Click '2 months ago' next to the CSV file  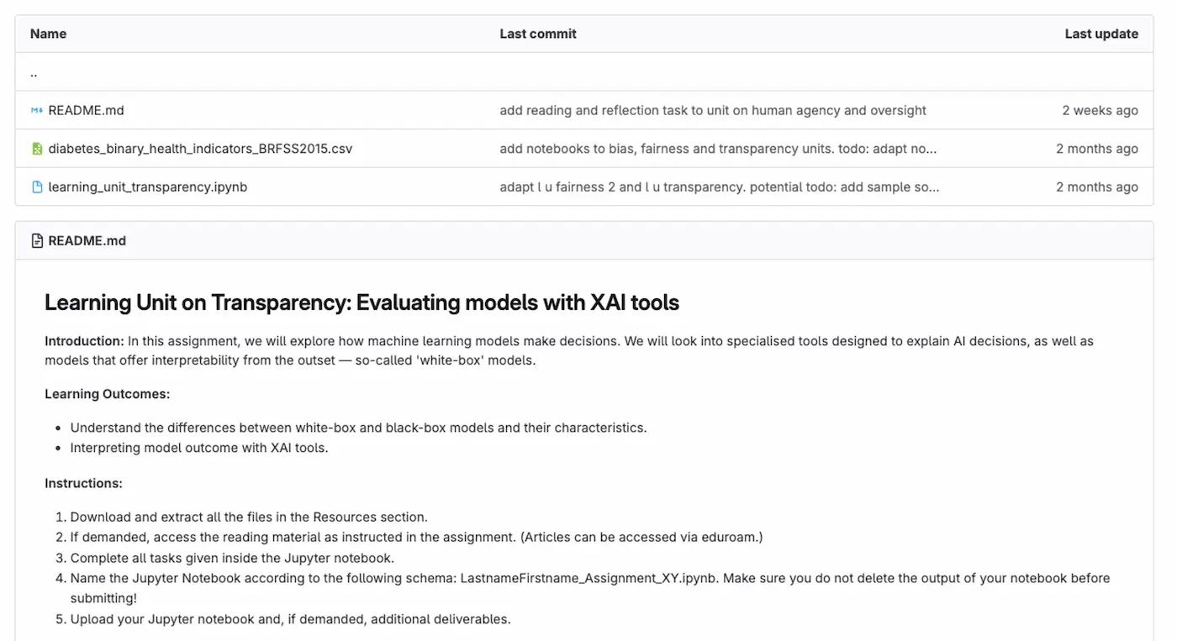click(x=1097, y=148)
